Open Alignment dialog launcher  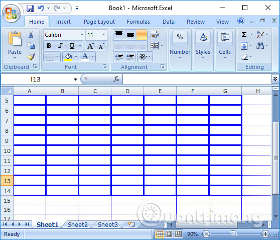click(162, 66)
